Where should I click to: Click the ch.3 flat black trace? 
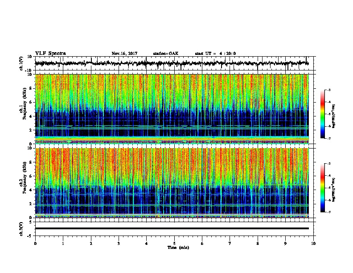(x=172, y=228)
